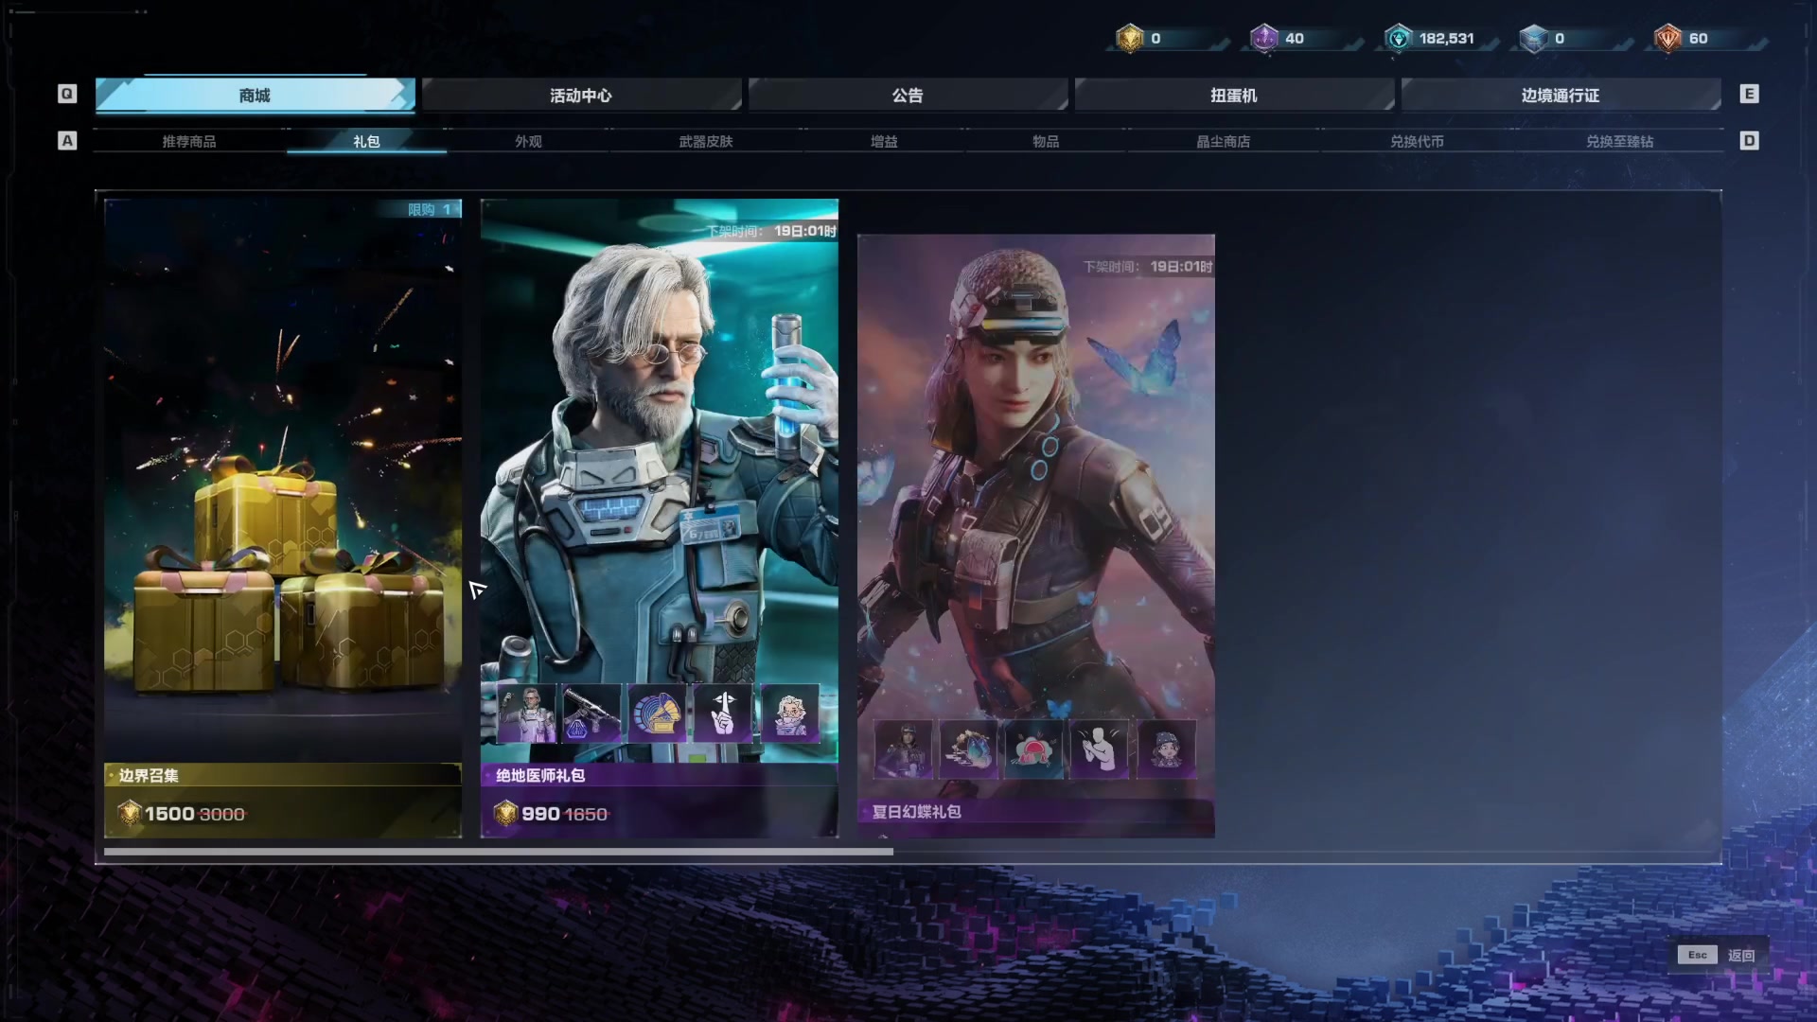This screenshot has width=1817, height=1022.
Task: Click the Esc 返回 back button
Action: pos(1717,955)
